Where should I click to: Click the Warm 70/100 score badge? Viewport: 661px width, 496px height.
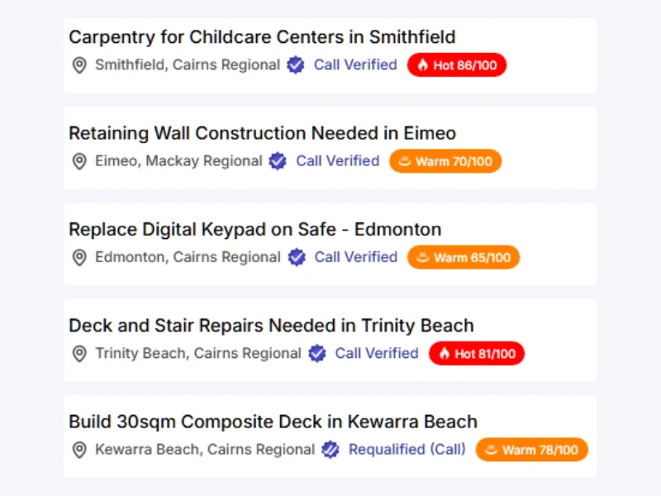tap(445, 161)
